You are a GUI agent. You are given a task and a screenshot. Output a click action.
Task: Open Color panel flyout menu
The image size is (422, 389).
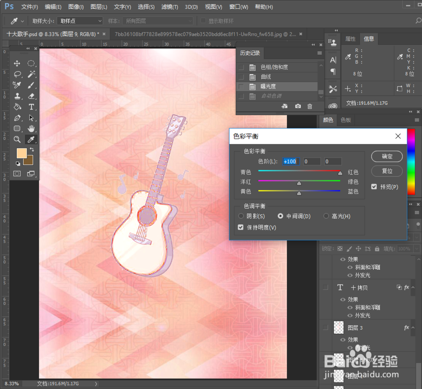417,120
